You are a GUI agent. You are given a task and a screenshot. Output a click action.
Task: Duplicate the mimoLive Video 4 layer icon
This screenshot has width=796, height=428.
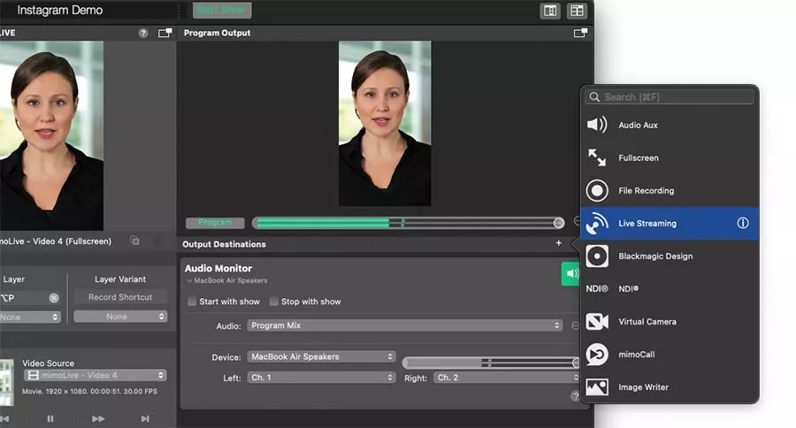pos(134,241)
